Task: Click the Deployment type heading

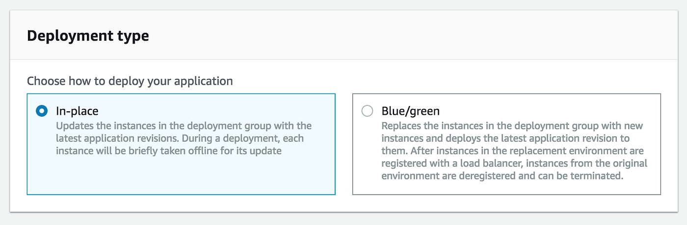Action: [88, 36]
